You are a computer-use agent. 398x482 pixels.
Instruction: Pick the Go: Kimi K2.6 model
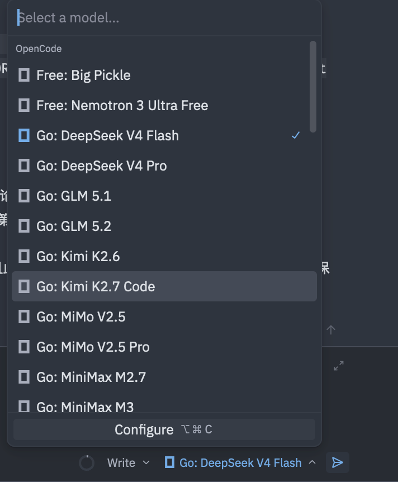164,256
